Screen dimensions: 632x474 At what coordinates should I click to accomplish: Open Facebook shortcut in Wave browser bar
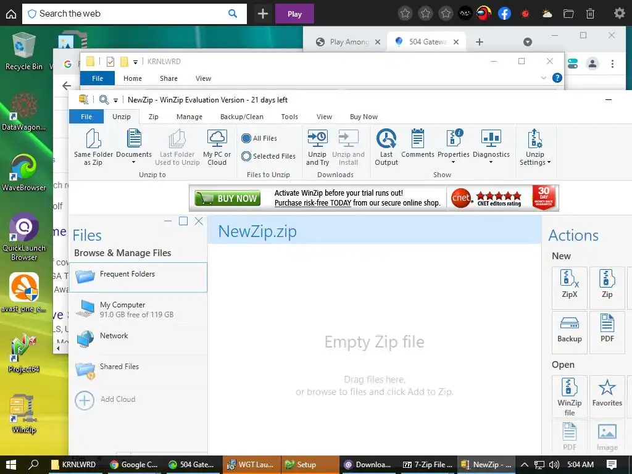click(504, 14)
